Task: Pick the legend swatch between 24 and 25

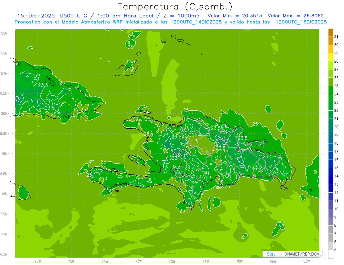Action: tap(331, 90)
